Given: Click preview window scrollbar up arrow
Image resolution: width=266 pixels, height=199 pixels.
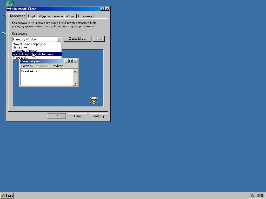Looking at the screenshot, I should click(x=75, y=71).
